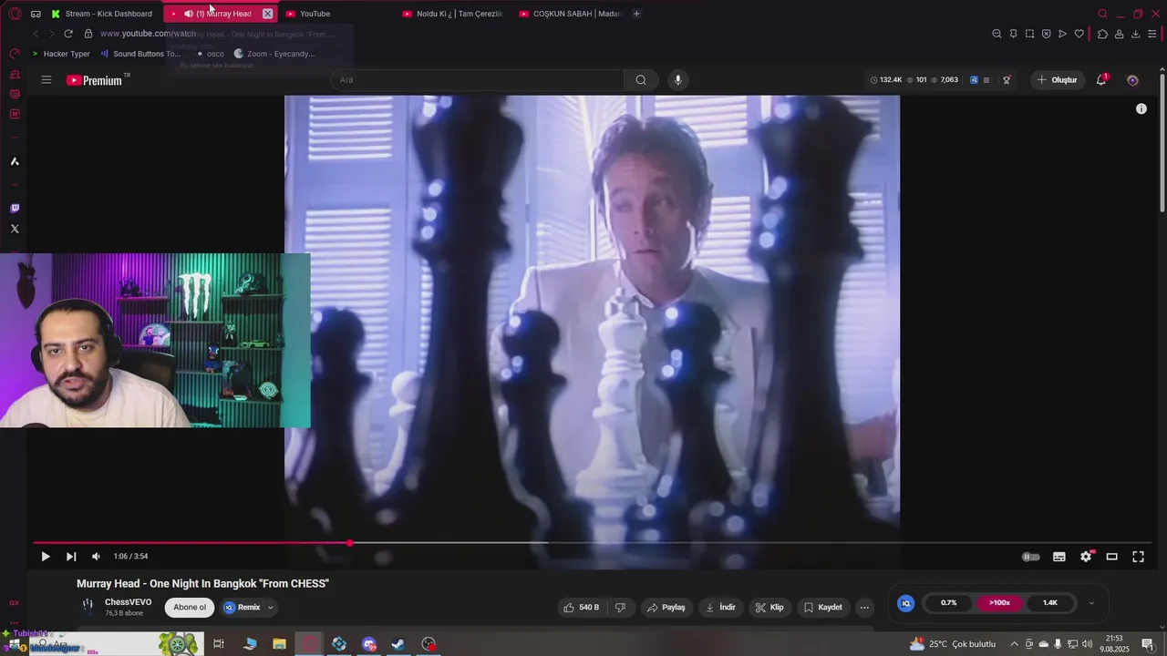The width and height of the screenshot is (1167, 656).
Task: Switch to theater mode
Action: 1111,557
